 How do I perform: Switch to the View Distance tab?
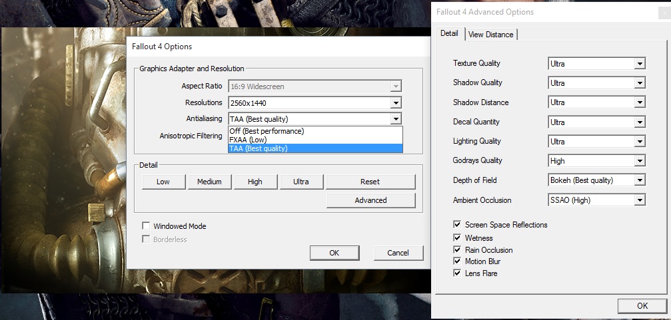(491, 35)
